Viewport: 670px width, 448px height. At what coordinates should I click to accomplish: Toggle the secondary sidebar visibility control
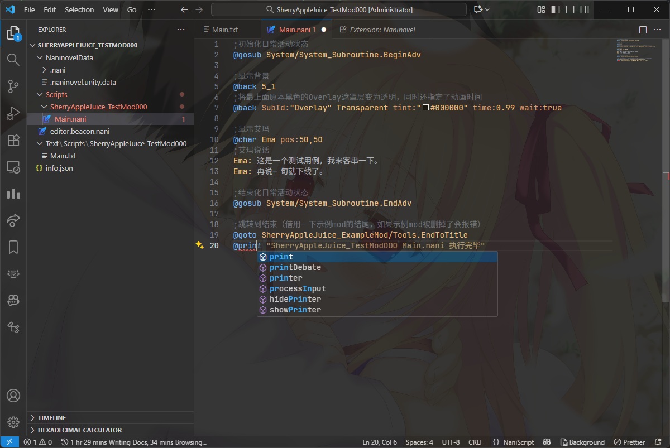[x=586, y=9]
